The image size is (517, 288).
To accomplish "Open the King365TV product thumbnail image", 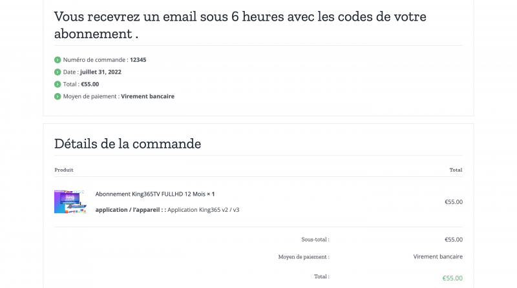I will click(x=70, y=201).
